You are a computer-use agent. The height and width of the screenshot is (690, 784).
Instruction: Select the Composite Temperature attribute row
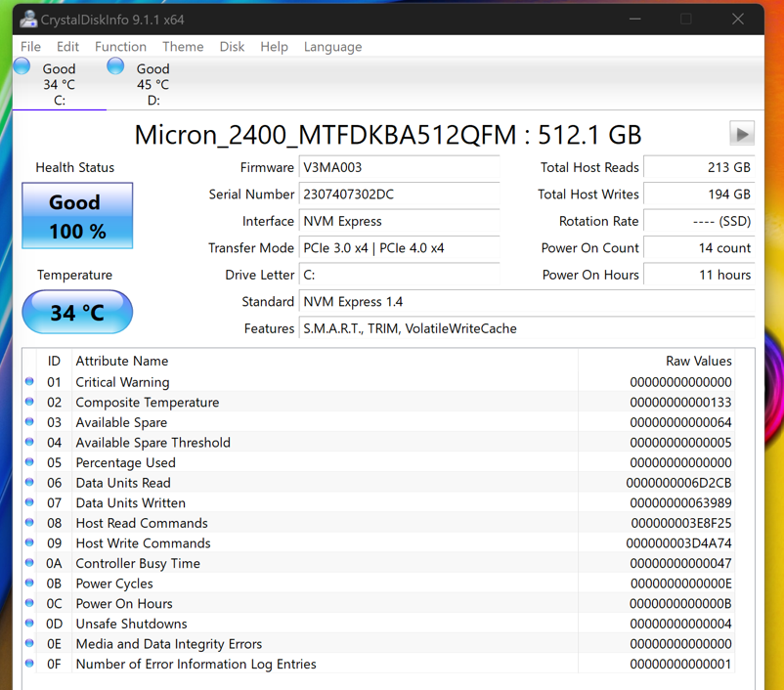(379, 402)
